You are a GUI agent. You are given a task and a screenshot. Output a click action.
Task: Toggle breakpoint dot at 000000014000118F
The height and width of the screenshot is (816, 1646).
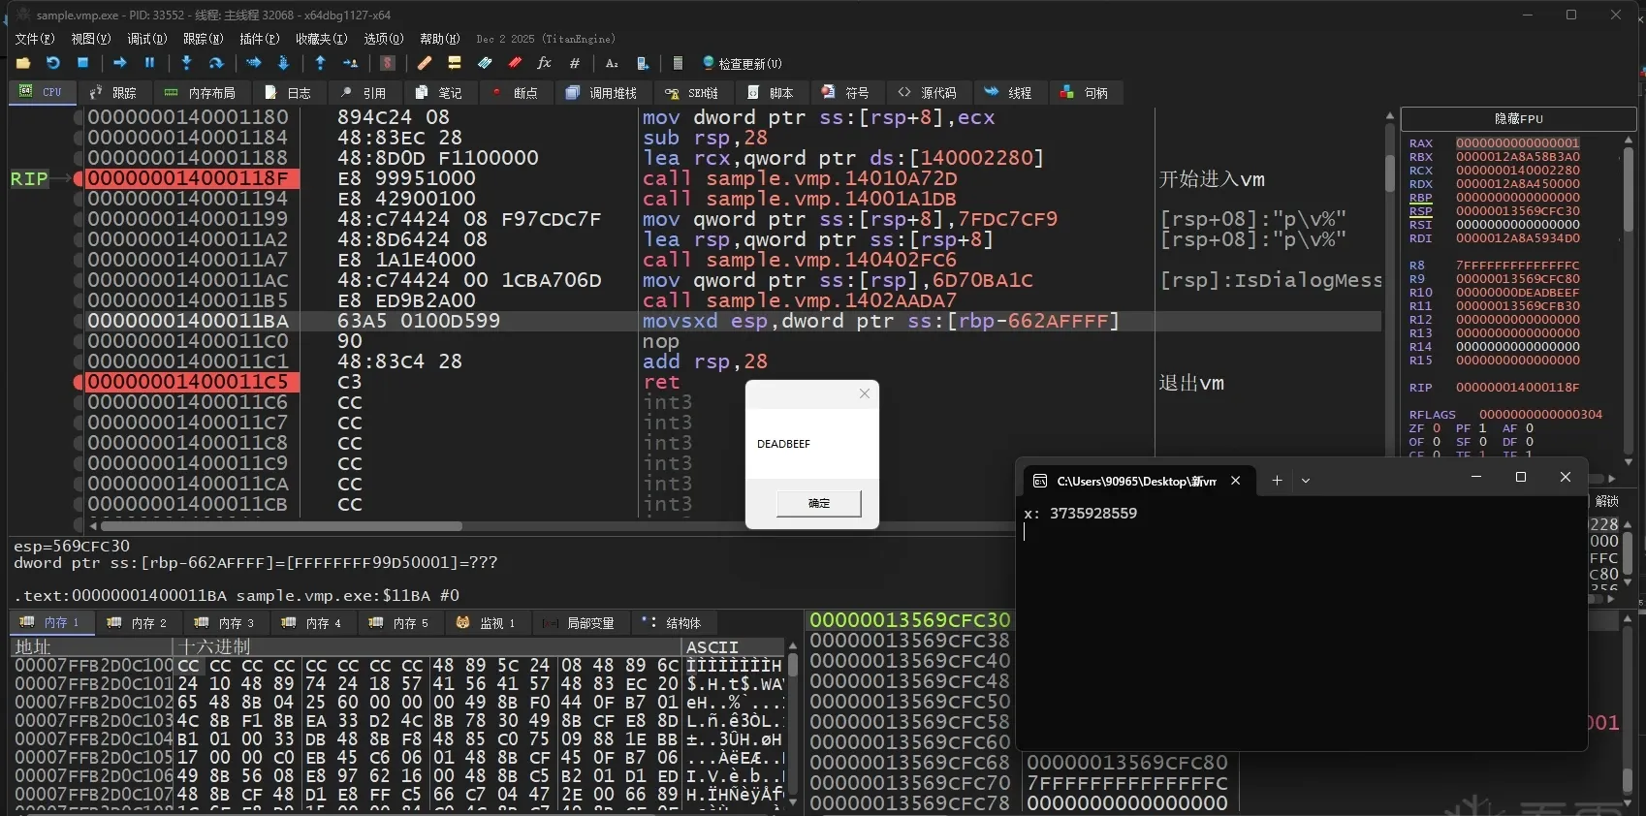pyautogui.click(x=79, y=178)
